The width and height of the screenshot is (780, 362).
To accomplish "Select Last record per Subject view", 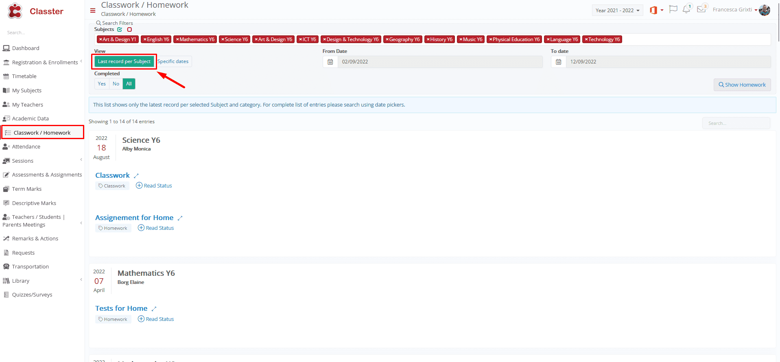I will (124, 61).
